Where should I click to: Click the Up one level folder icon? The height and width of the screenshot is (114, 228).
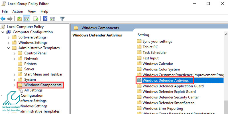click(19, 19)
